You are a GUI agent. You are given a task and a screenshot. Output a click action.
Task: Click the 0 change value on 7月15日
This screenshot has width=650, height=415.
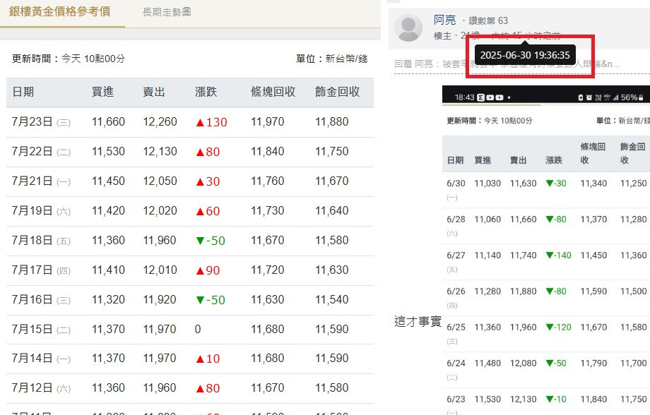(198, 330)
